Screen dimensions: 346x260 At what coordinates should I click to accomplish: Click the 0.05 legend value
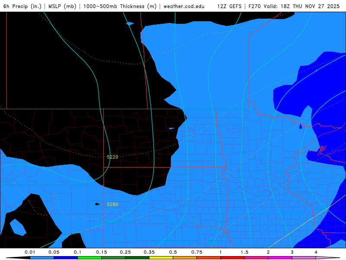[54, 252]
